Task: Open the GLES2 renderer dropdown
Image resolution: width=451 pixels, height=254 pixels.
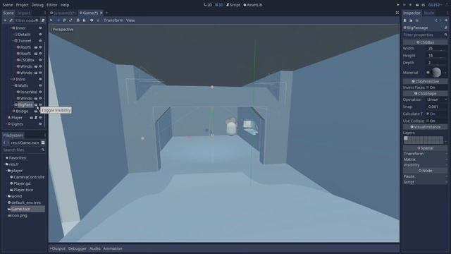Action: point(435,5)
